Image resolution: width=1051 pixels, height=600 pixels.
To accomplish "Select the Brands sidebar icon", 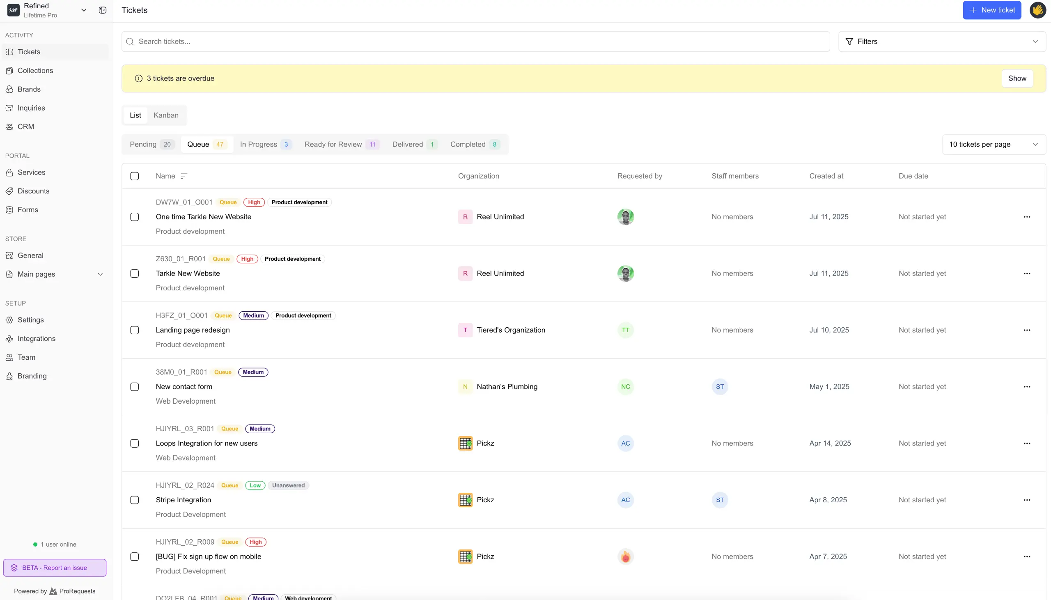I will coord(9,89).
